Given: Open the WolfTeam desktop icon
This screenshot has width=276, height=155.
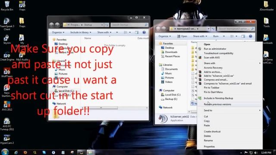Looking at the screenshot, I should click(x=7, y=73).
